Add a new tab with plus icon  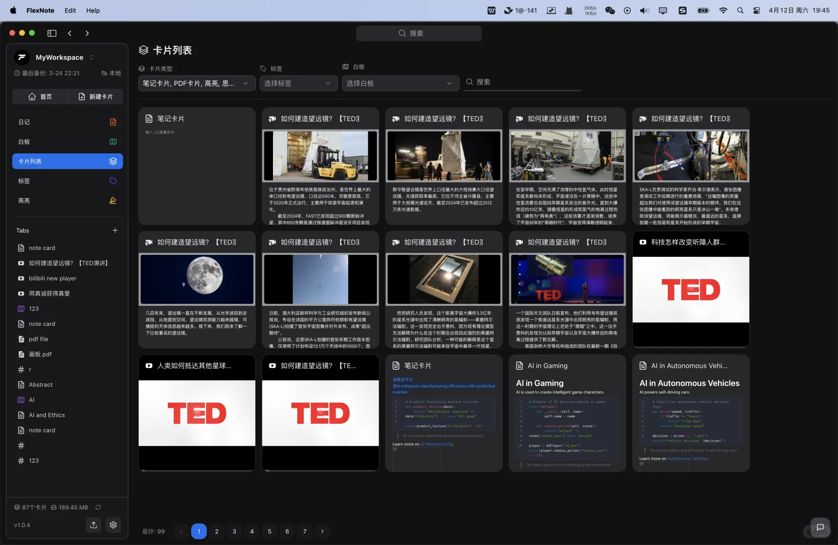pyautogui.click(x=115, y=231)
